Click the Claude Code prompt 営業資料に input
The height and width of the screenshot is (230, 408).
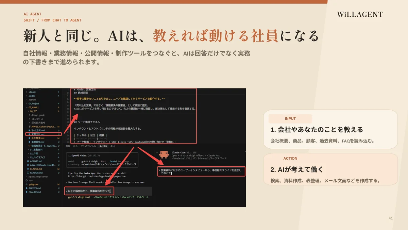pyautogui.click(x=201, y=171)
